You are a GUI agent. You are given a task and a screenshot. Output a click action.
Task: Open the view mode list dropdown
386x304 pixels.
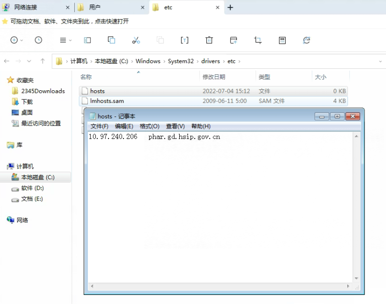coord(65,40)
